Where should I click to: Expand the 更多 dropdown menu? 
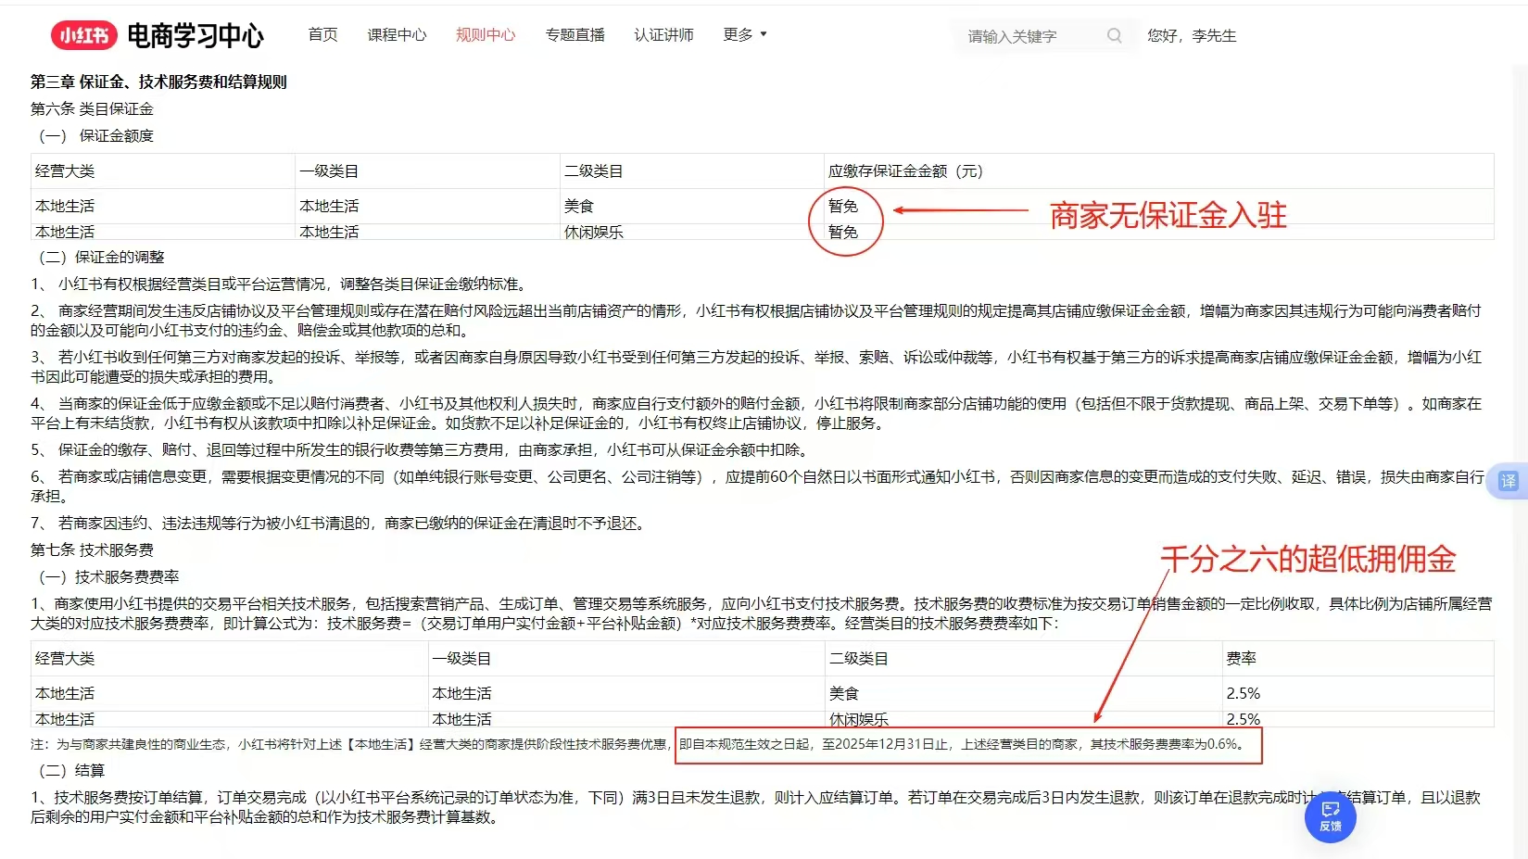[x=745, y=34]
